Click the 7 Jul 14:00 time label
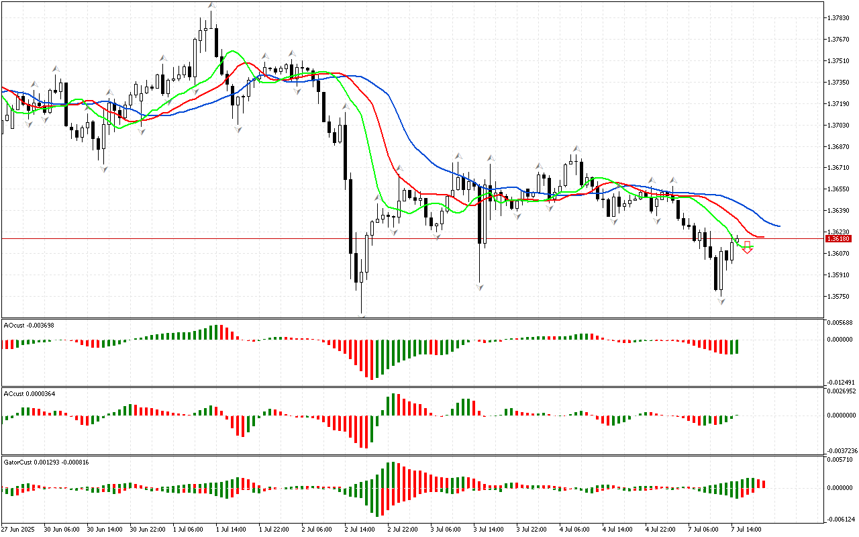Image resolution: width=859 pixels, height=537 pixels. click(x=747, y=529)
